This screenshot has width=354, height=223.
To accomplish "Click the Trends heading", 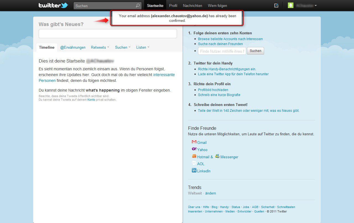I will pyautogui.click(x=195, y=187).
